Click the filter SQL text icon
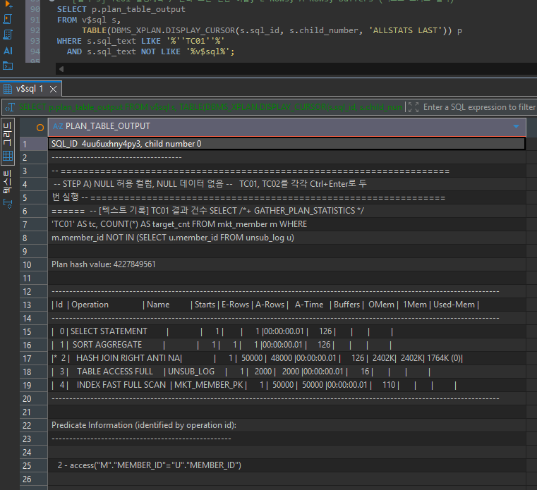The height and width of the screenshot is (490, 537). coord(10,107)
